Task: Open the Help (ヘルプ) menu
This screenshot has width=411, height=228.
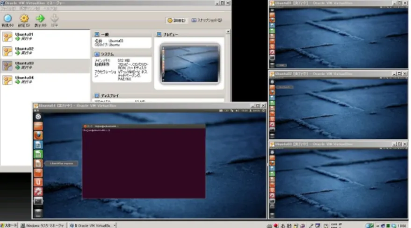Action: (x=50, y=8)
